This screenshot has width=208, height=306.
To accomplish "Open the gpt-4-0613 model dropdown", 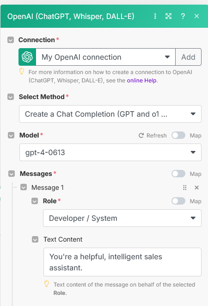I will point(110,152).
